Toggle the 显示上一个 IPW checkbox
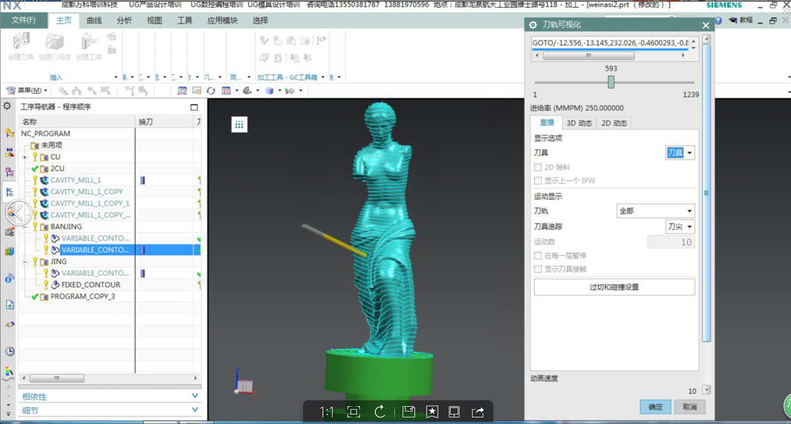The width and height of the screenshot is (791, 424). click(538, 180)
